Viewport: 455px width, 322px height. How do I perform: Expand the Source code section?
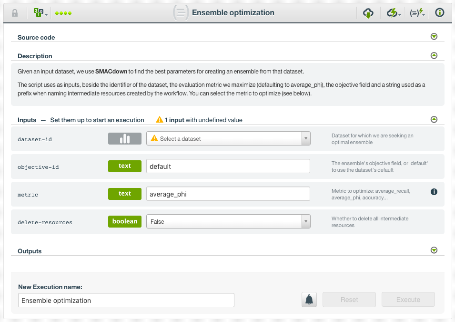434,36
